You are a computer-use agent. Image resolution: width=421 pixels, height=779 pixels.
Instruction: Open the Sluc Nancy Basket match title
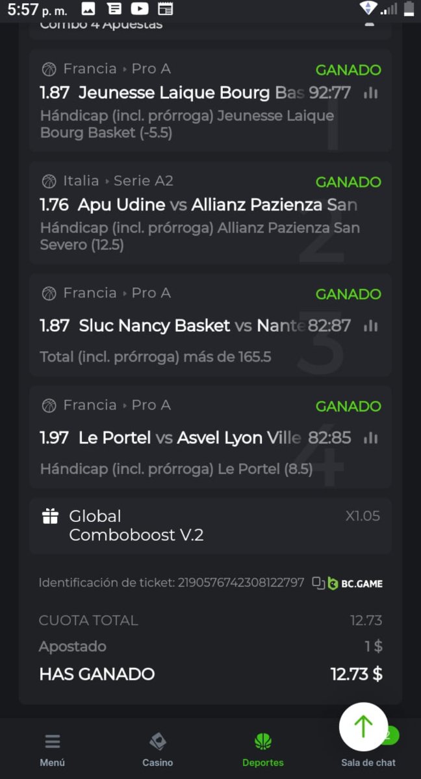155,326
